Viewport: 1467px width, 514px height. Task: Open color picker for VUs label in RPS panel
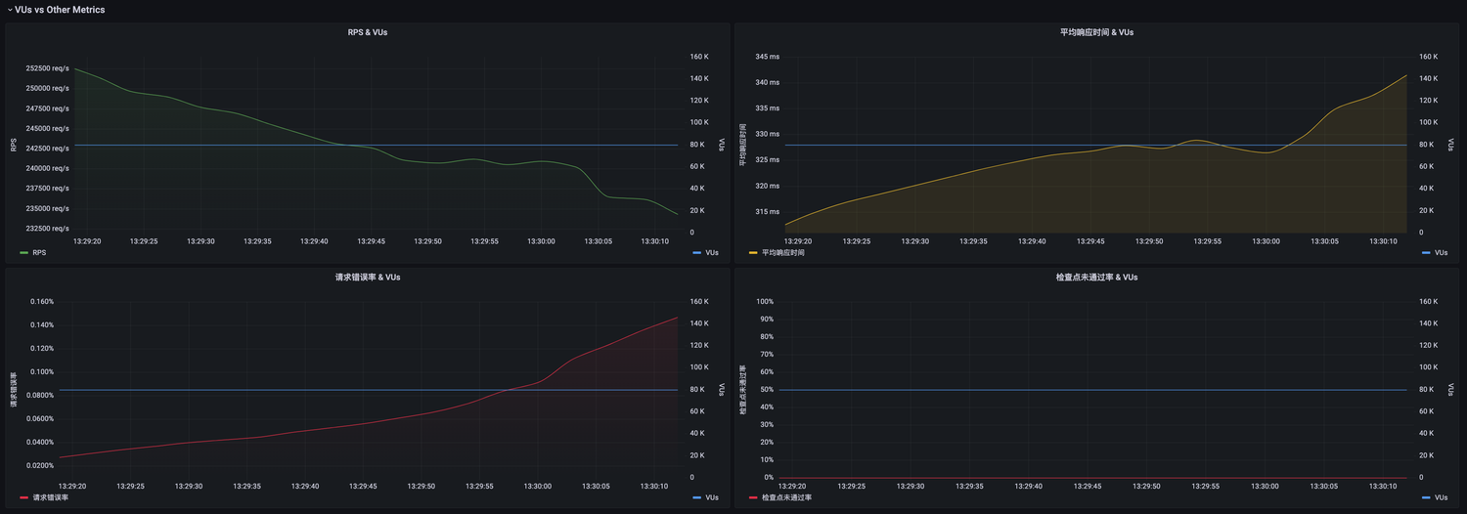point(696,252)
